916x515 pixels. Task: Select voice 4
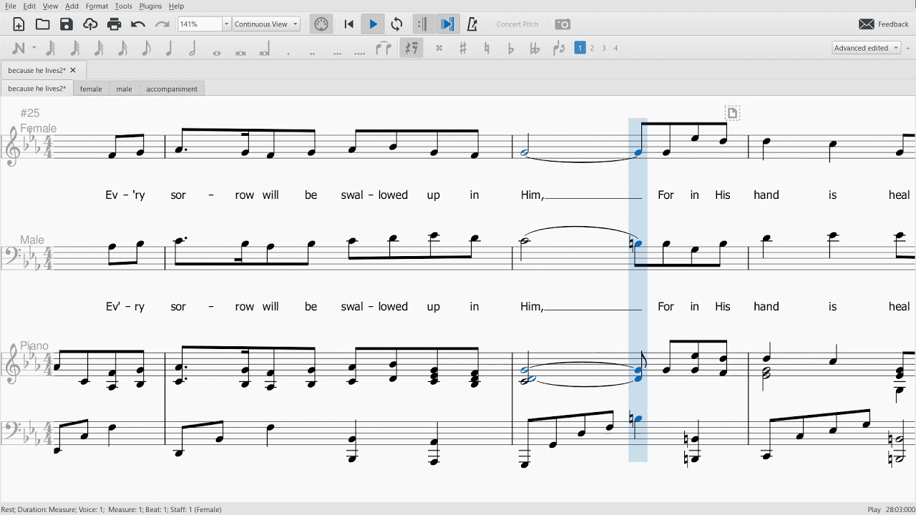(615, 48)
